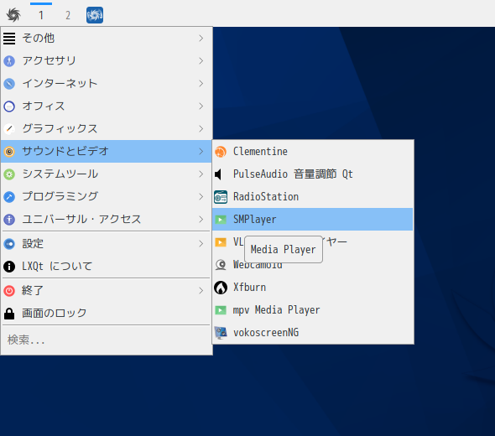
Task: Expand プログラミング submenu arrow
Action: [201, 197]
